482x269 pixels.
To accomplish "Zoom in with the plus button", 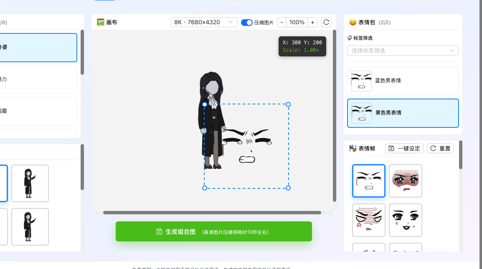I will pos(312,22).
